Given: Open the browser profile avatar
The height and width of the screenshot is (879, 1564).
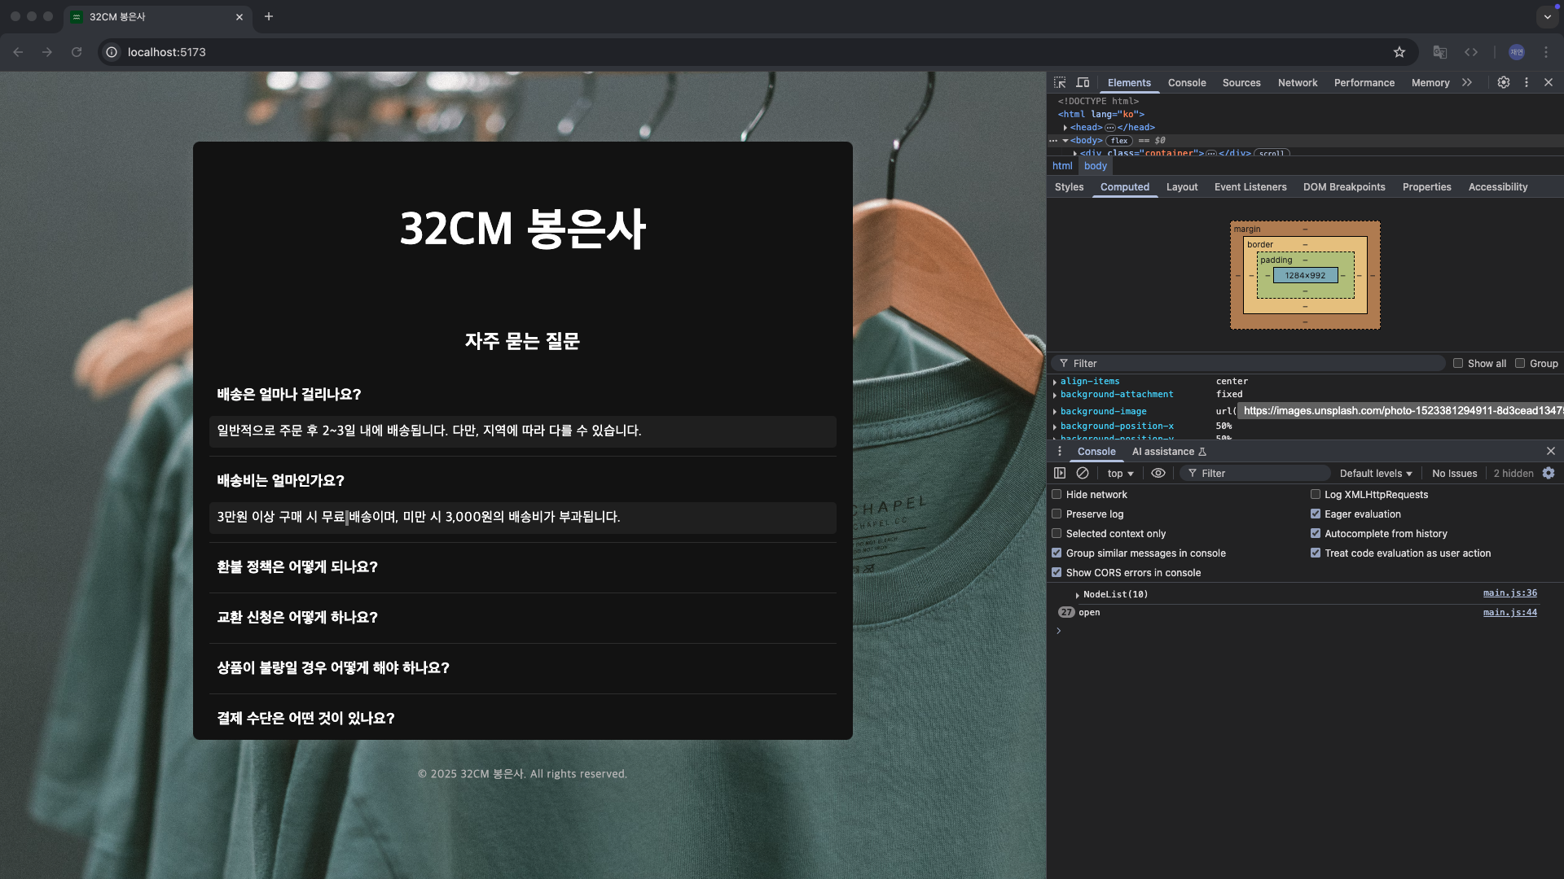Looking at the screenshot, I should 1517,52.
